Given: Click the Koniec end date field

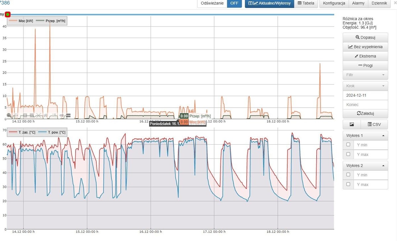Looking at the screenshot, I should coord(365,105).
